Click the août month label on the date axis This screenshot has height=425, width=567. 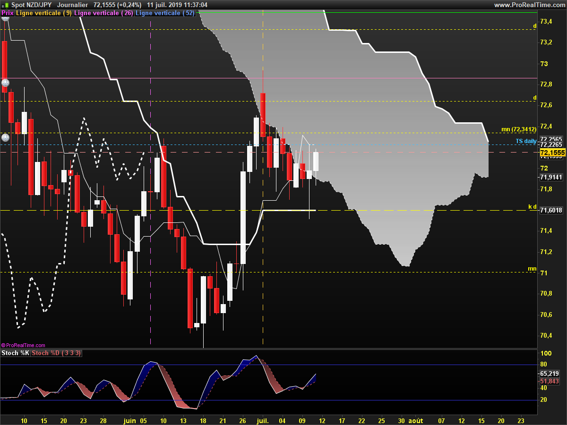(416, 420)
